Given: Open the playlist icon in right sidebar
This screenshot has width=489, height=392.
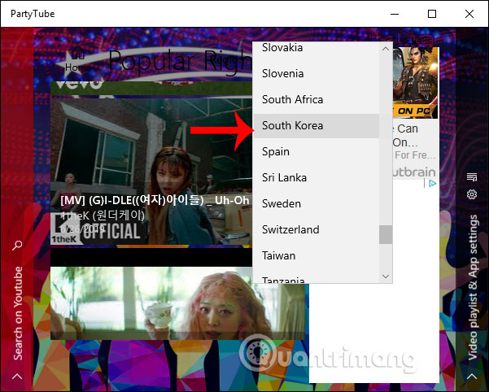Looking at the screenshot, I should pos(472,177).
